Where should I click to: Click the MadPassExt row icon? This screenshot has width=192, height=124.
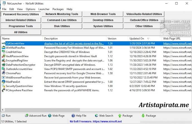[x=4, y=82]
